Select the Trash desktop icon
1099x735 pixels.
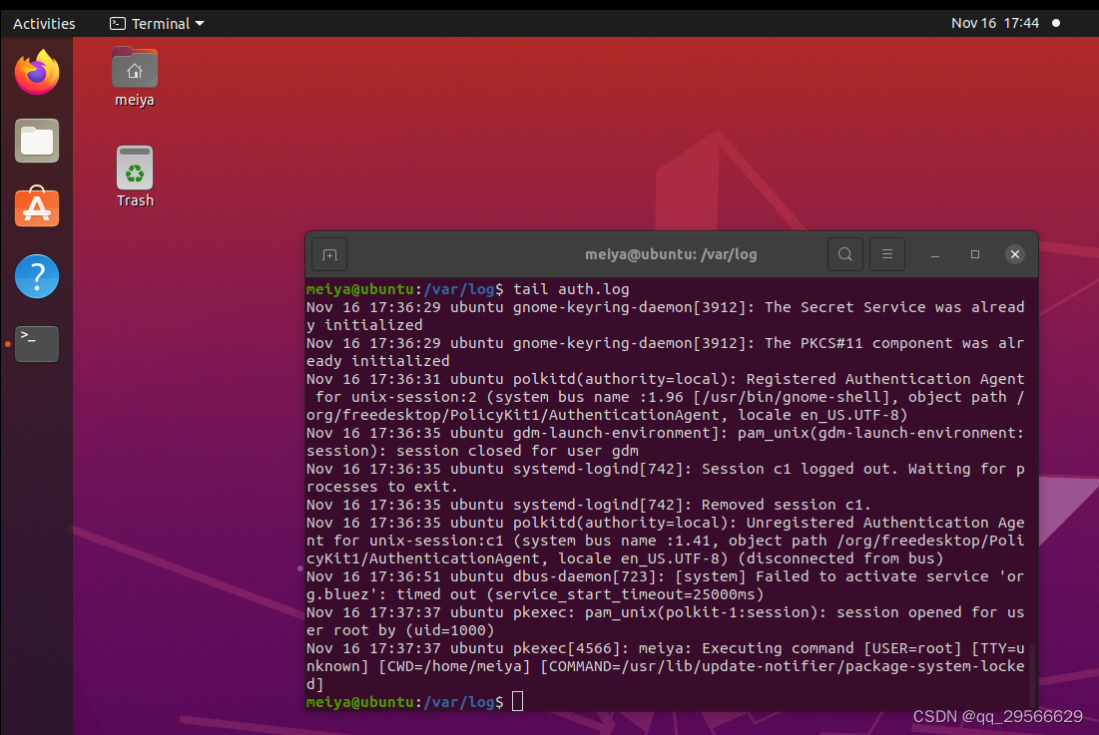[135, 177]
